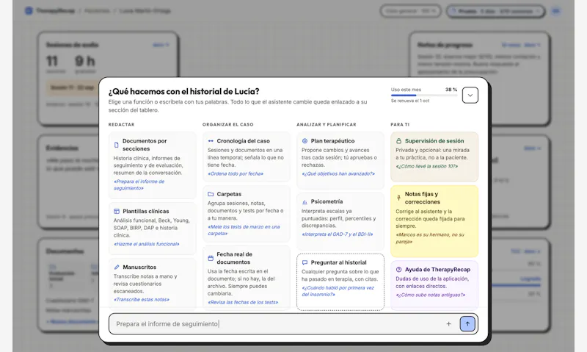Click the heading ¿Qué hacemos con el historial de Lucía?
Viewport: 587px width, 352px height.
pos(184,91)
